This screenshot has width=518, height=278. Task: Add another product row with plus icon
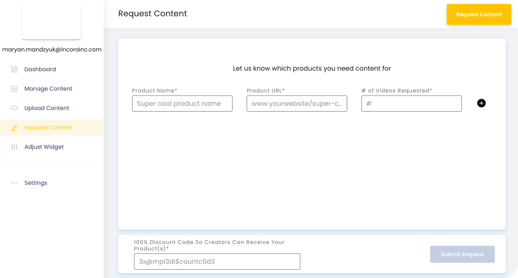tap(481, 103)
